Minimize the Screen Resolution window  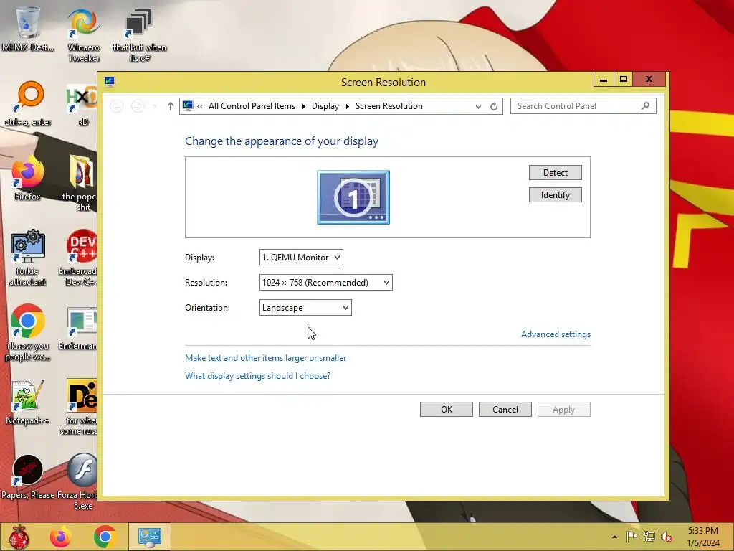(604, 80)
